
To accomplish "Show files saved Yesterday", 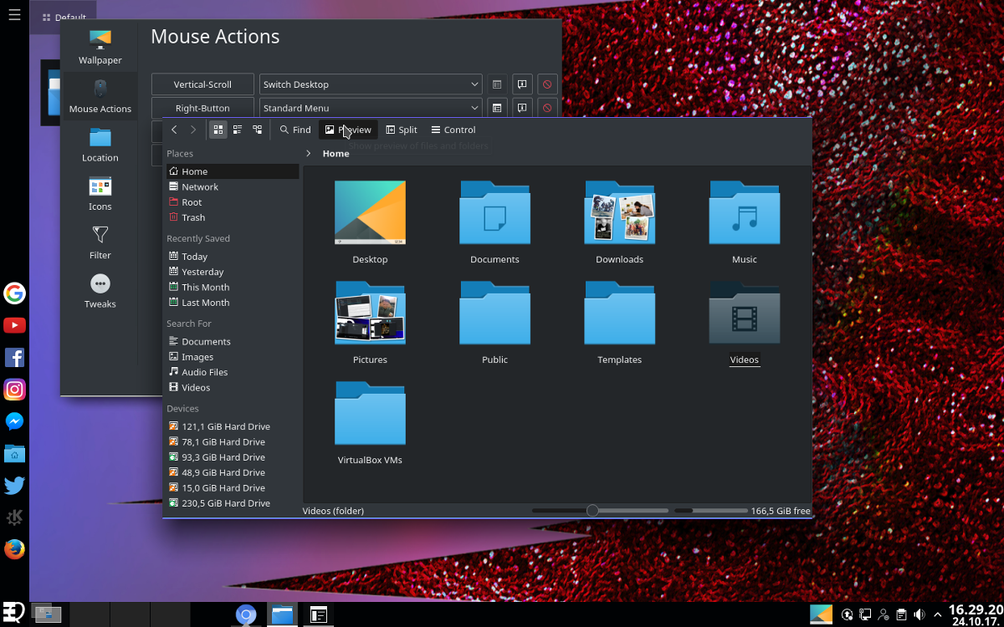I will click(231, 272).
